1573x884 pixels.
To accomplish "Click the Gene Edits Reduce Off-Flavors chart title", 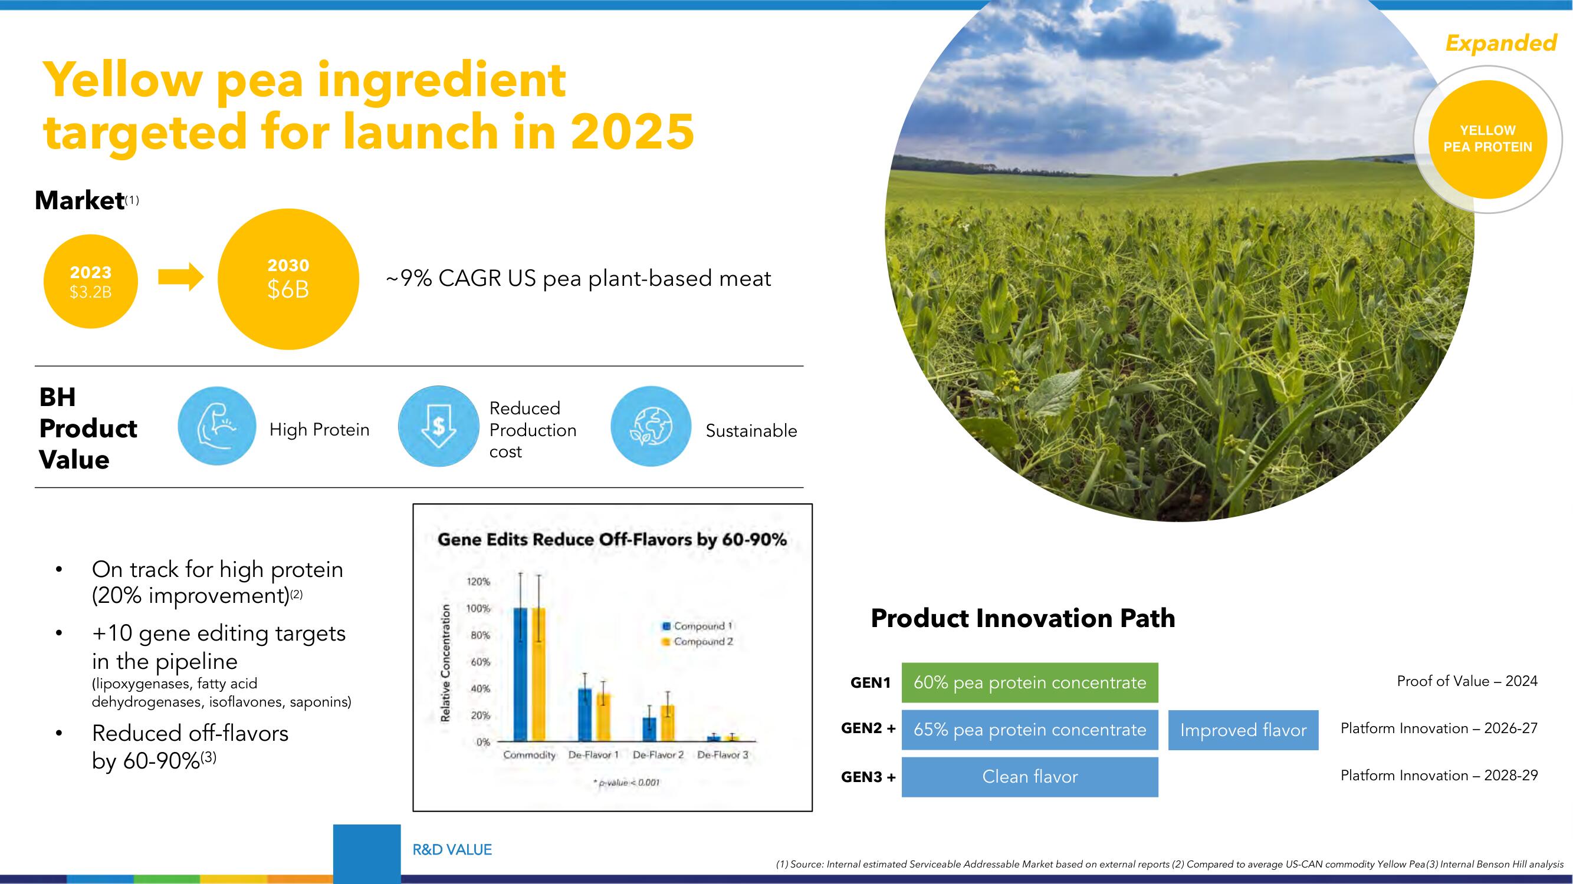I will coord(612,539).
